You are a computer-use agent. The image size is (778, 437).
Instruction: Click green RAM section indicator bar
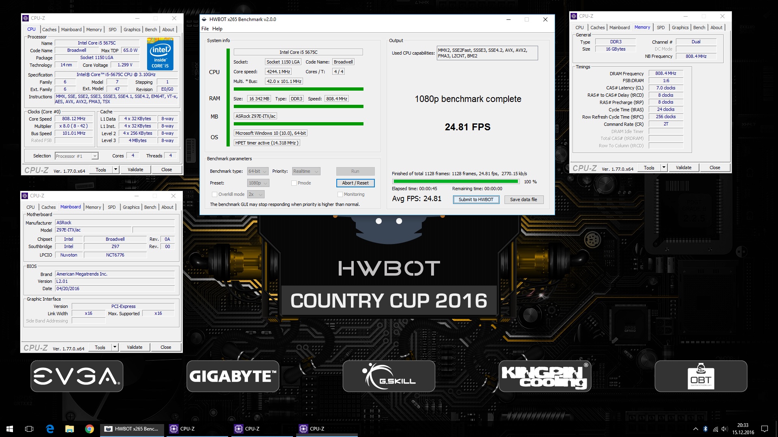[299, 107]
